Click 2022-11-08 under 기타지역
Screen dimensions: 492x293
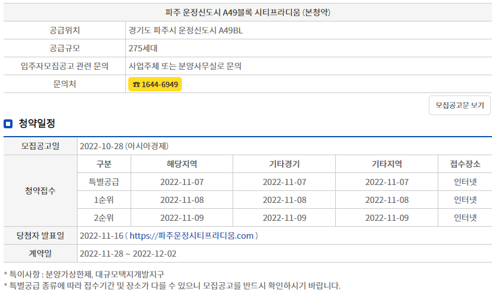[x=387, y=200]
